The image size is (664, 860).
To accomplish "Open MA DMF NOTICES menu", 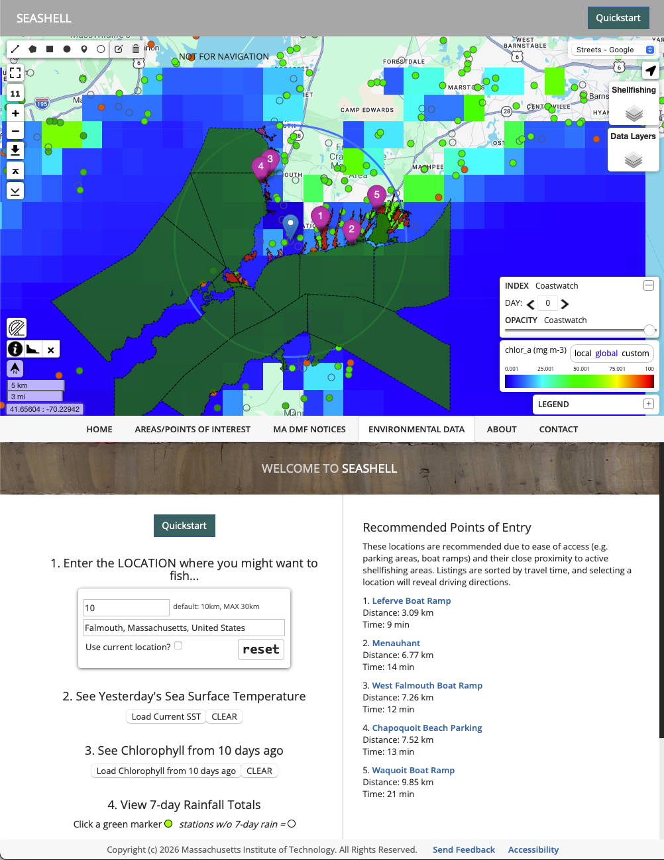I will coord(309,429).
